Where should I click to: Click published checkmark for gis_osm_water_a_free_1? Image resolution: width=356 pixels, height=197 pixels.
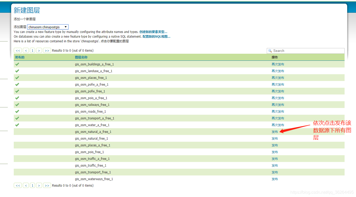[17, 125]
